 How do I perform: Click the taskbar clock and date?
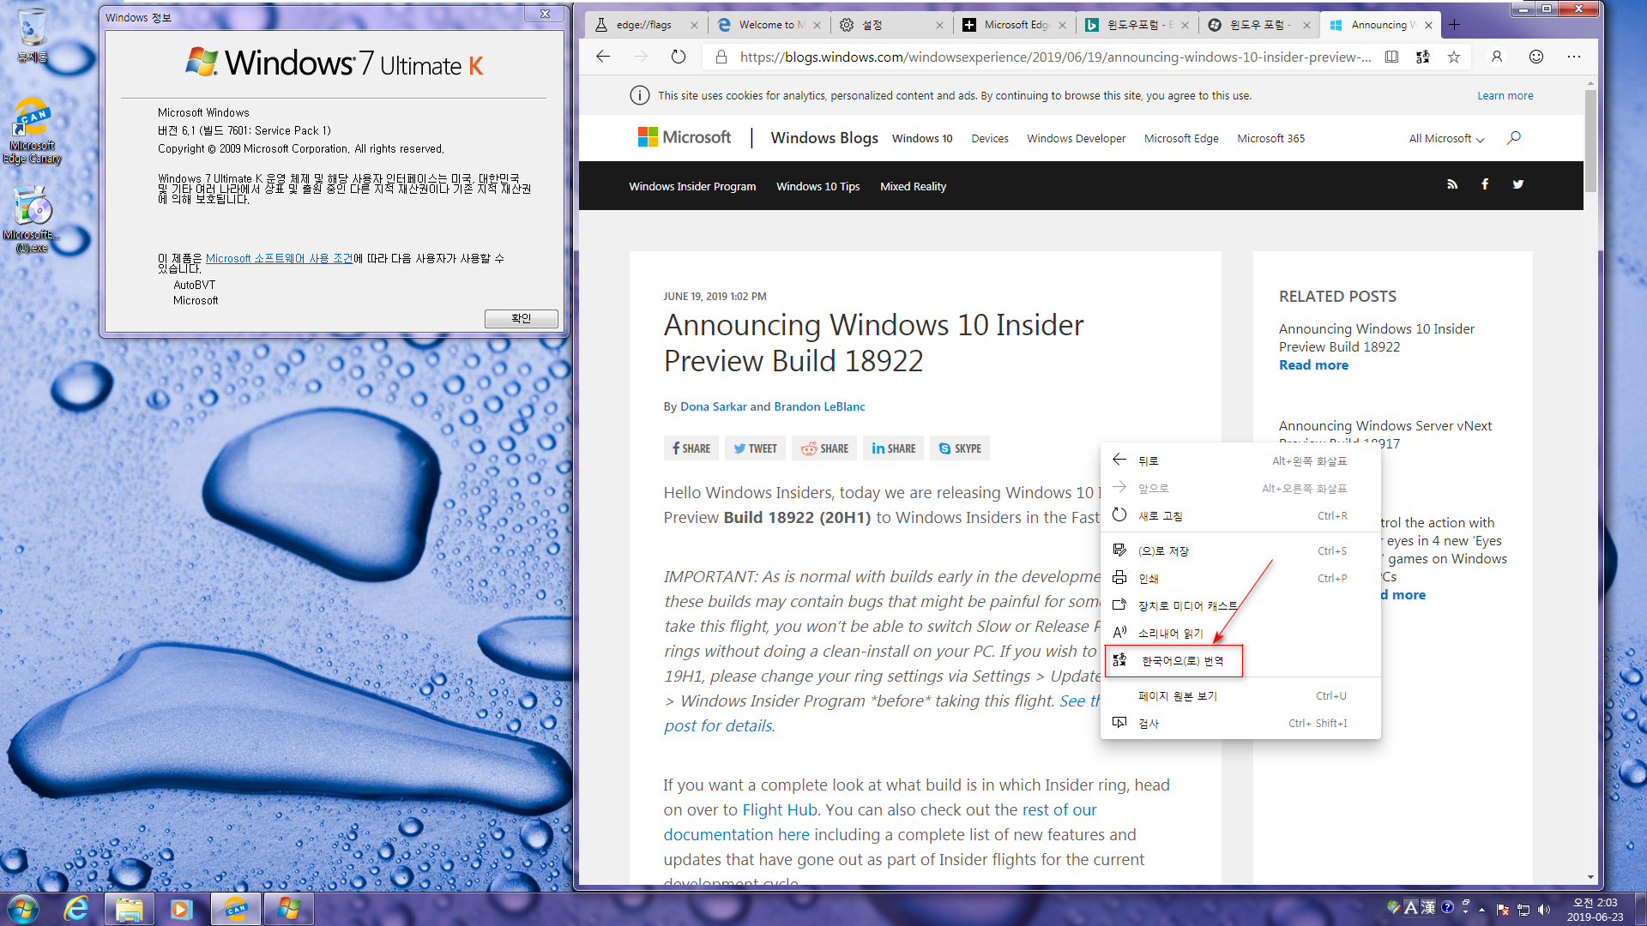pyautogui.click(x=1595, y=910)
